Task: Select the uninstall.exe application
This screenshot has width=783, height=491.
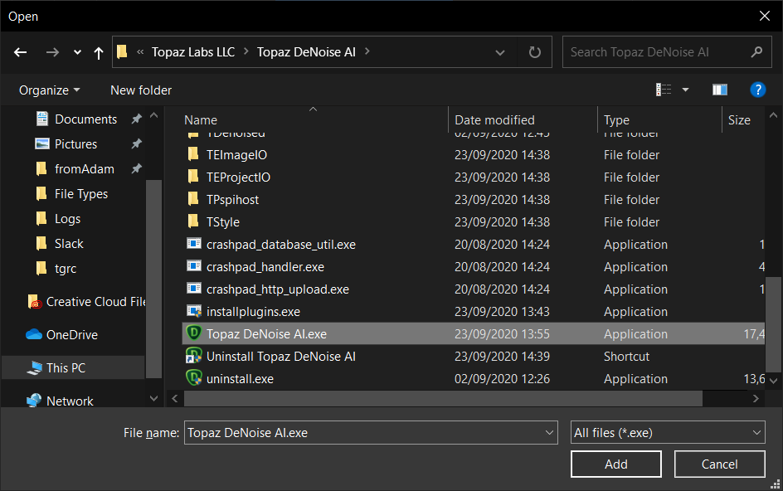Action: (240, 379)
